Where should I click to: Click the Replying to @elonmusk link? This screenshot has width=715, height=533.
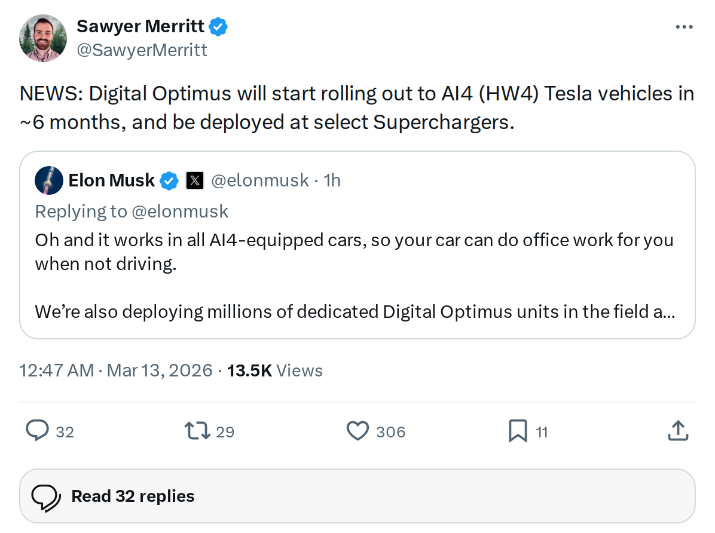click(x=132, y=211)
